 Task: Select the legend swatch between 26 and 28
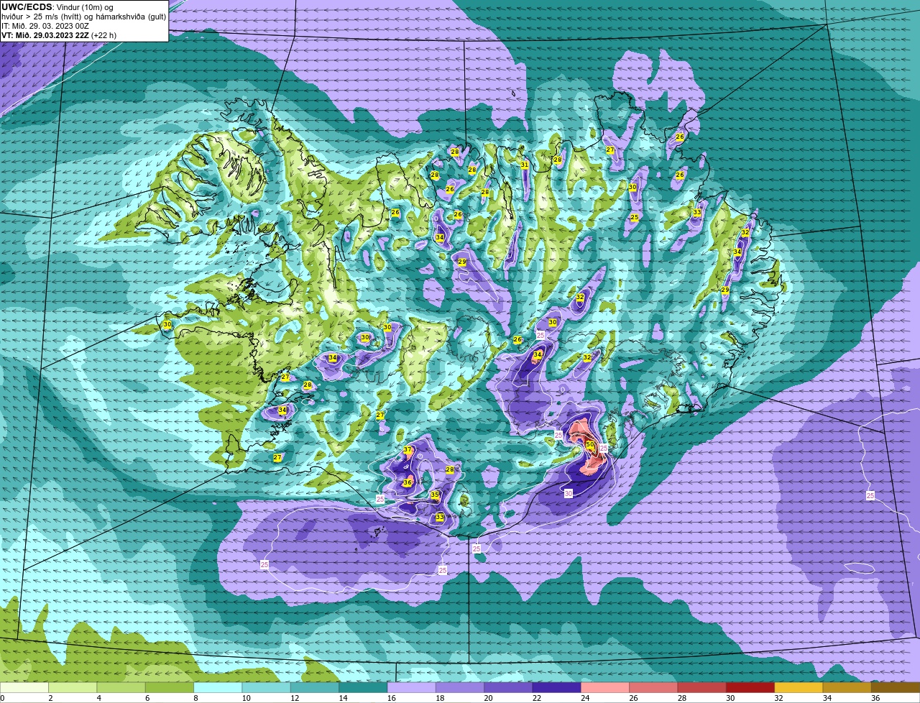(653, 688)
